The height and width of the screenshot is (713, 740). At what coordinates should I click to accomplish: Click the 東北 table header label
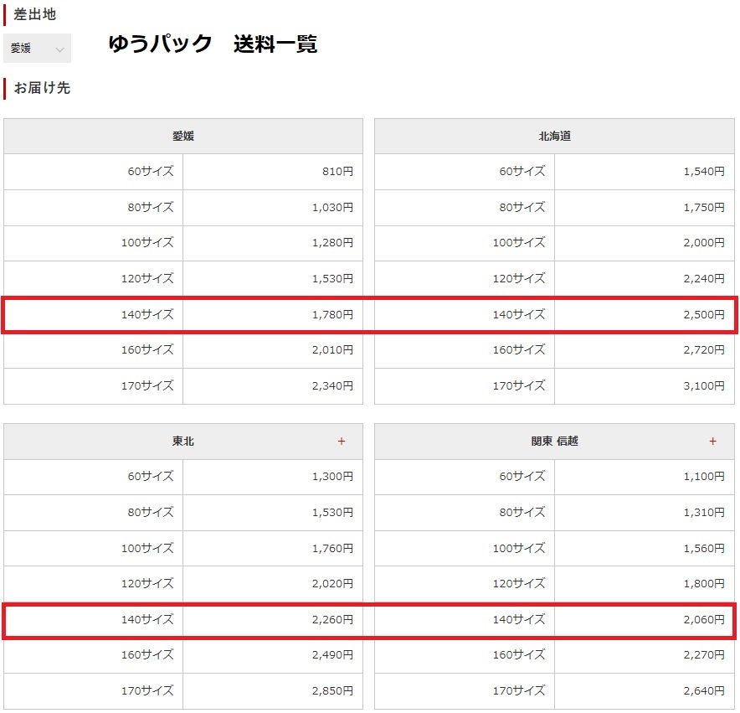click(x=183, y=442)
